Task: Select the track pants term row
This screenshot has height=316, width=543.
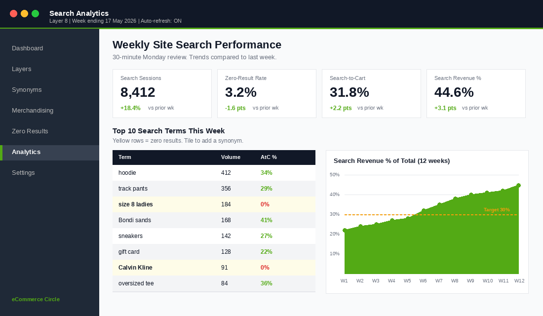Action: pyautogui.click(x=214, y=189)
